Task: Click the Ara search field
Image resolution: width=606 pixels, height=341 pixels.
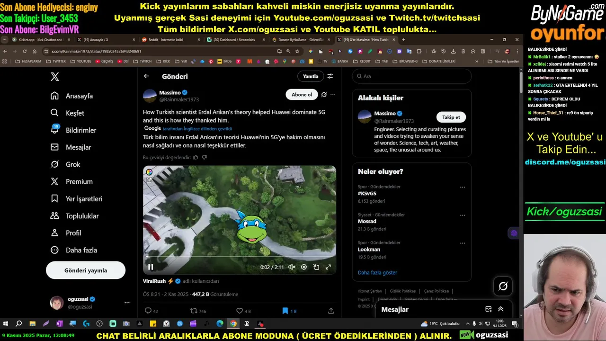Action: click(411, 76)
